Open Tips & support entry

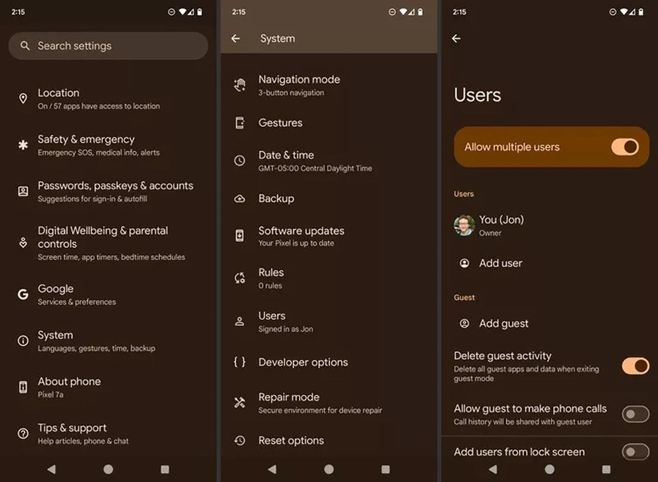pyautogui.click(x=108, y=433)
